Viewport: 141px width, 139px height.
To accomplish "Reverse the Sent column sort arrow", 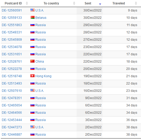I will point(100,4).
